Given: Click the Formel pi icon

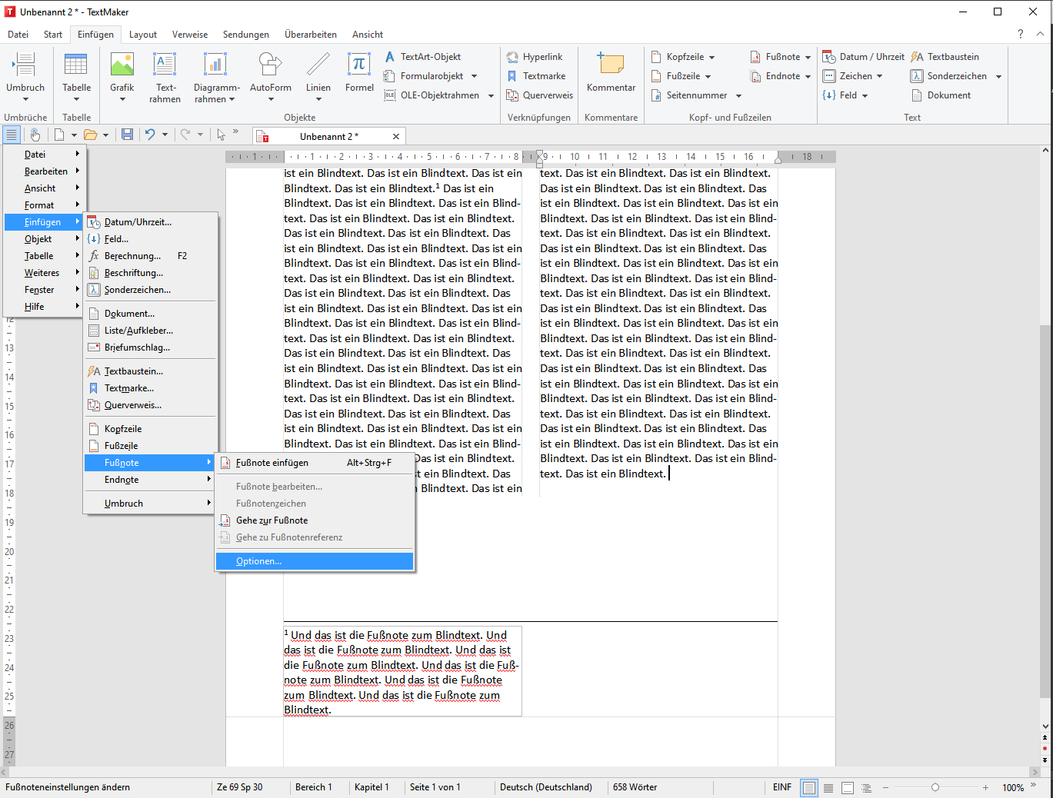Looking at the screenshot, I should (x=358, y=65).
